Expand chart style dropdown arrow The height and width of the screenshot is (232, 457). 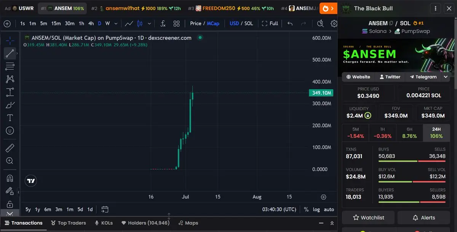(149, 24)
